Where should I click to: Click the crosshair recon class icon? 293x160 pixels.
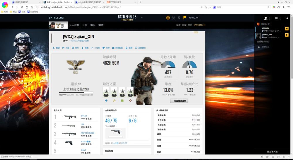coord(130,101)
